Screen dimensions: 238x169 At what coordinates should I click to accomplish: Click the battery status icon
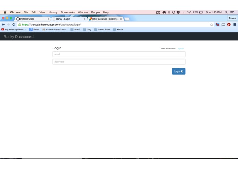[201, 12]
